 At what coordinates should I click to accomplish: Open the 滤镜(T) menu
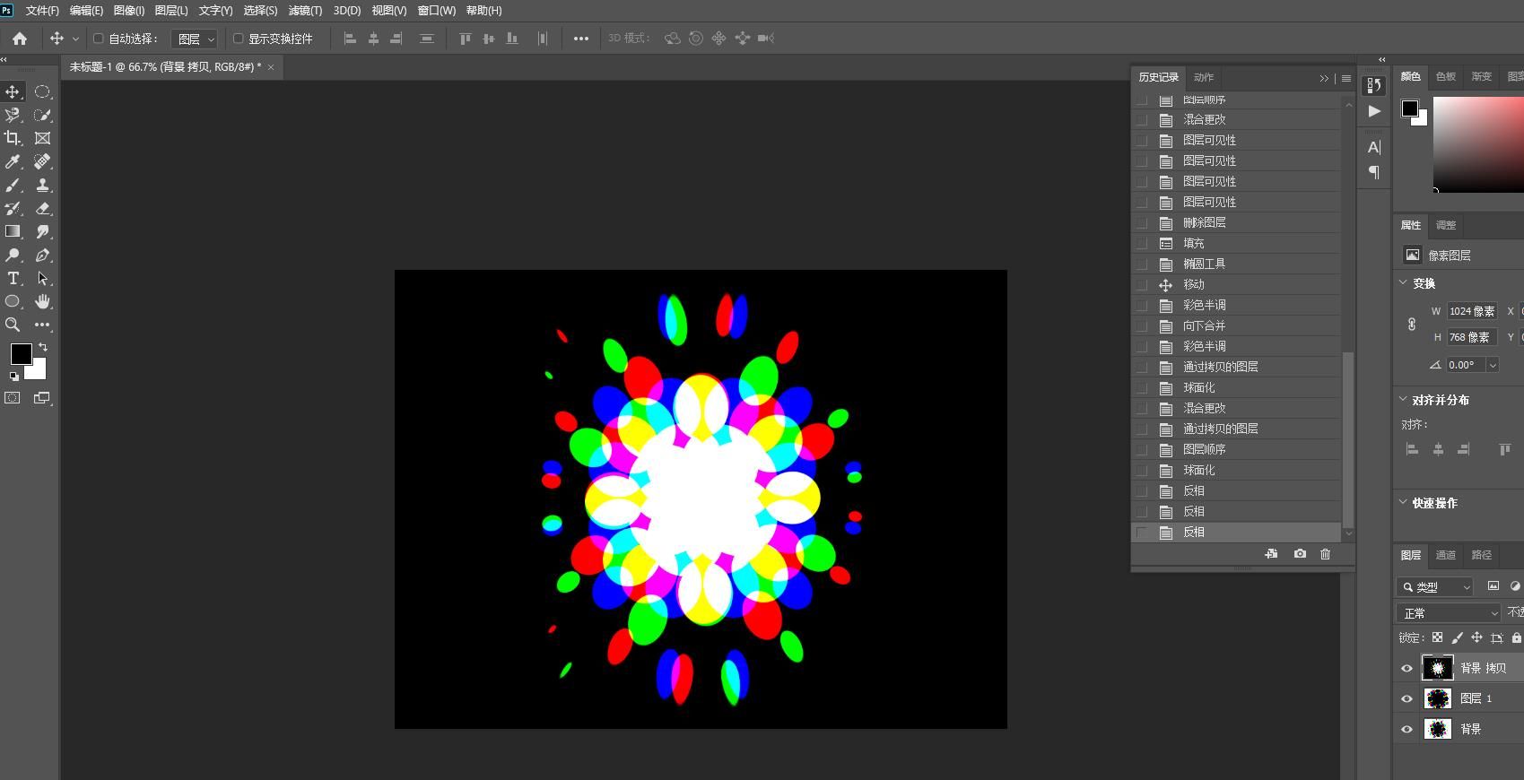click(305, 11)
